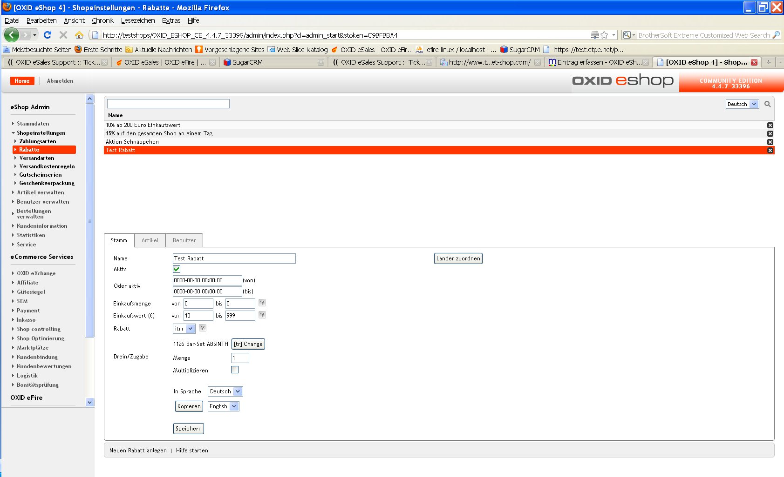Screen dimensions: 784x477
Task: Click the Name input field 'Test Rabatt'
Action: 234,258
